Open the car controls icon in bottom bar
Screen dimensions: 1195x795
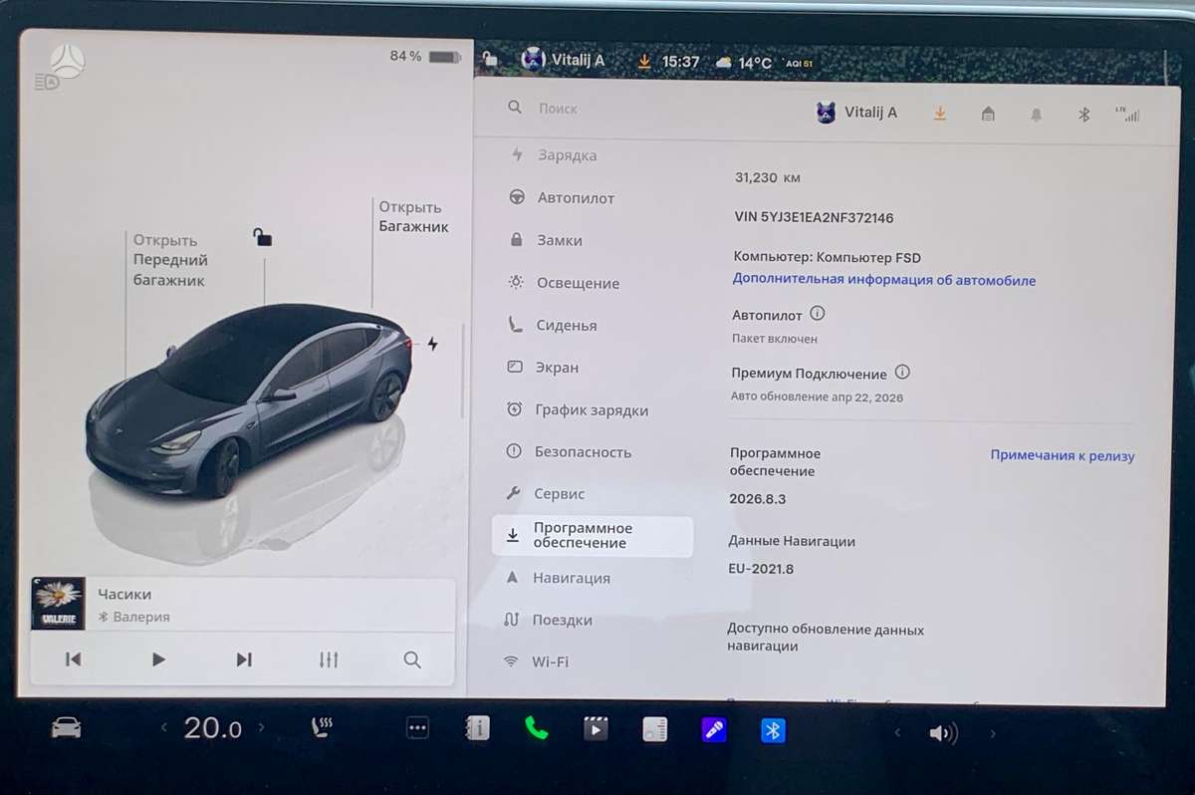(x=66, y=729)
